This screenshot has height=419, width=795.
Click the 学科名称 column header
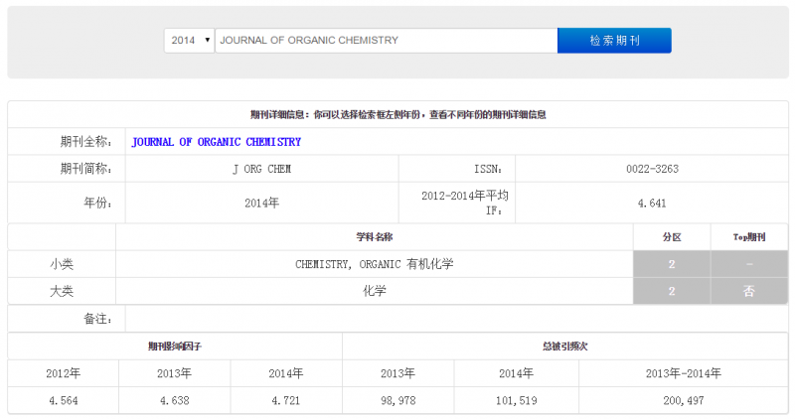[375, 237]
